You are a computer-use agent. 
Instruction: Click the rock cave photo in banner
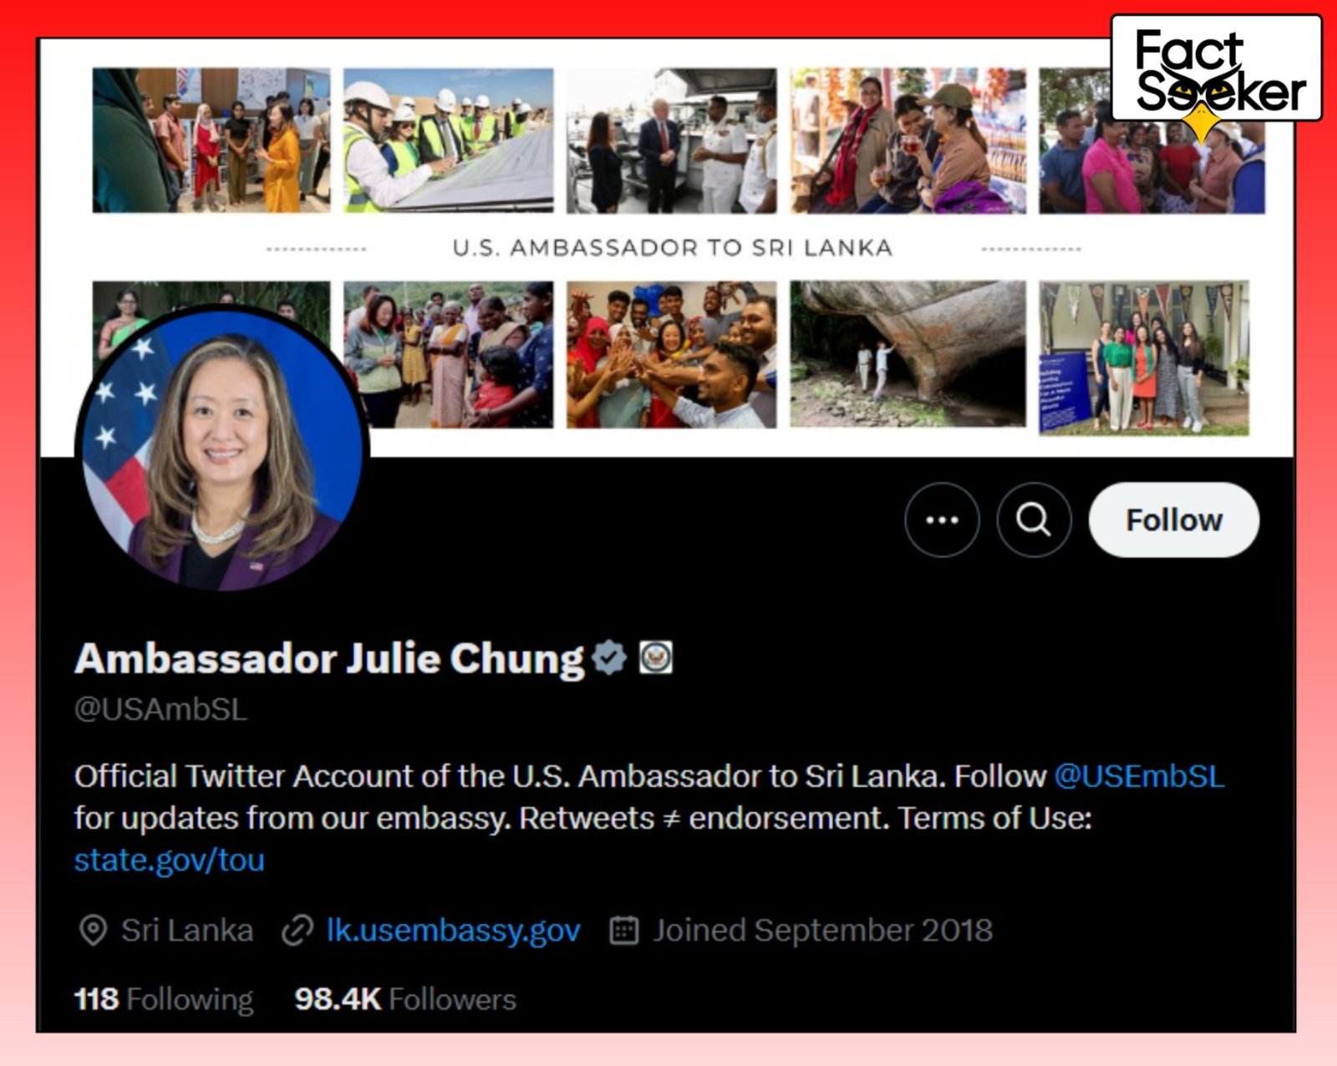[907, 354]
